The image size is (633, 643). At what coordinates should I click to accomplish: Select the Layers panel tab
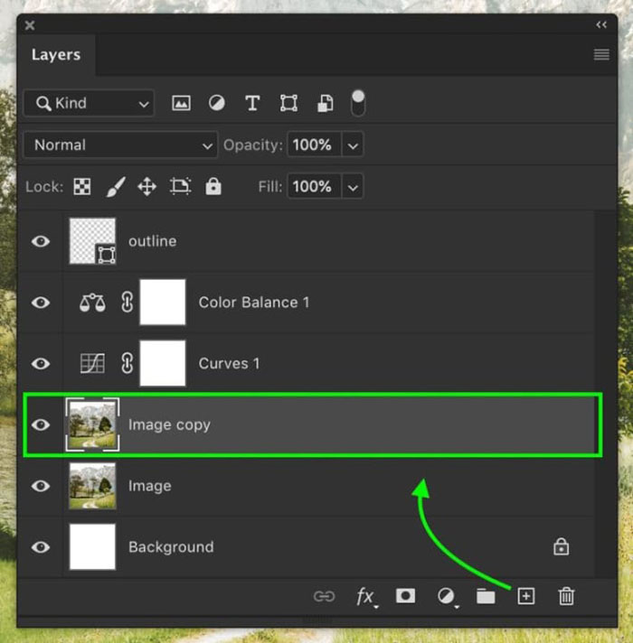click(x=56, y=55)
